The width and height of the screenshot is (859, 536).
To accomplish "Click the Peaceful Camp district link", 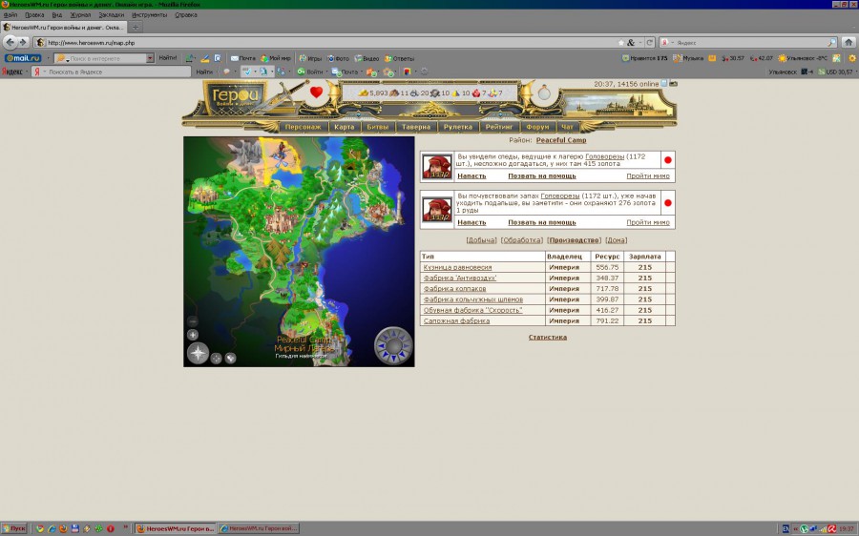I will (561, 140).
